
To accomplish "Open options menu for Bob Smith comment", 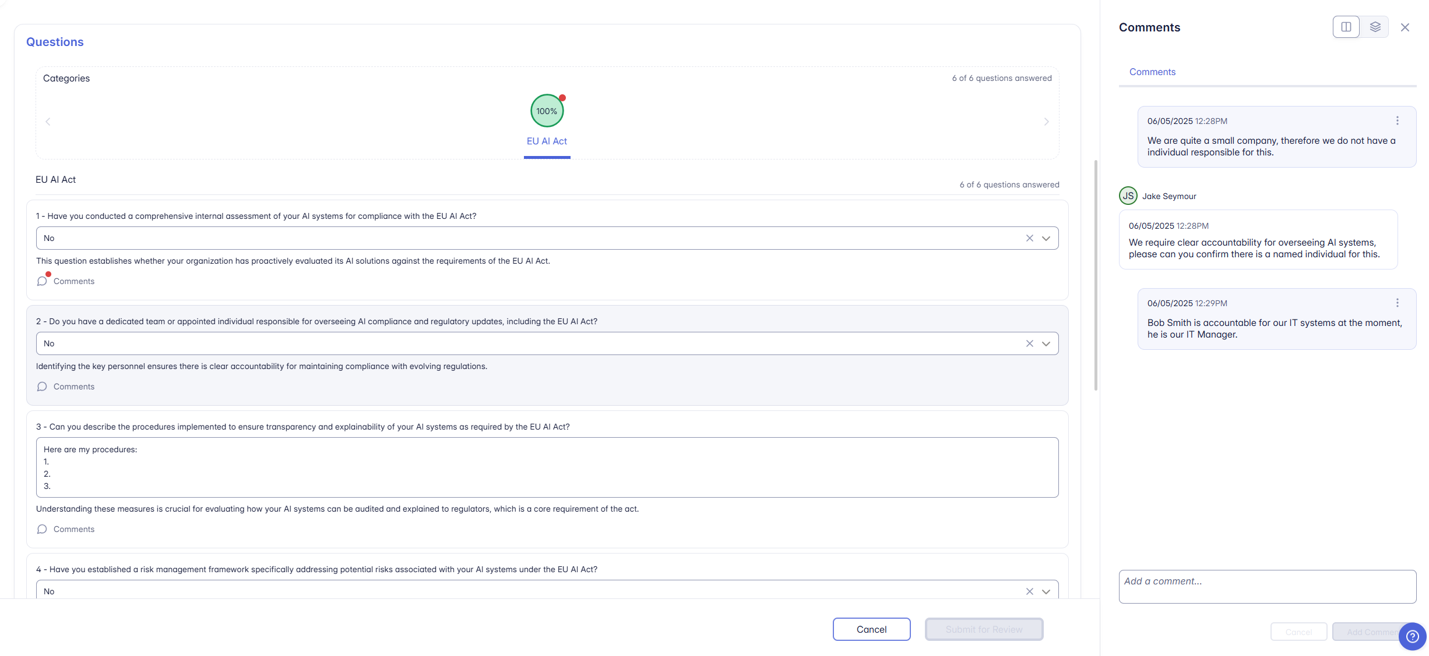I will pos(1397,303).
